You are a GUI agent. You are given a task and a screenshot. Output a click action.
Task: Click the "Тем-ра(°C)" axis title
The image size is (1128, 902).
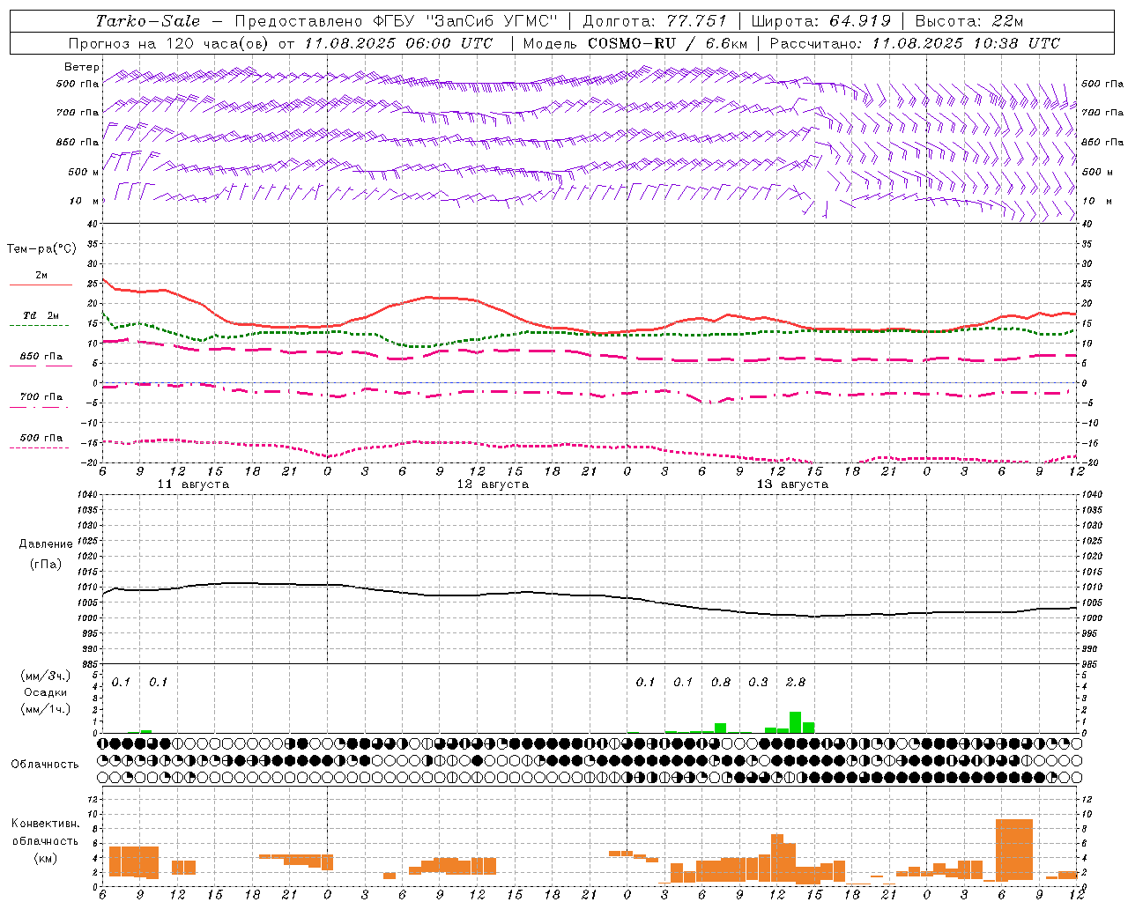(x=41, y=249)
